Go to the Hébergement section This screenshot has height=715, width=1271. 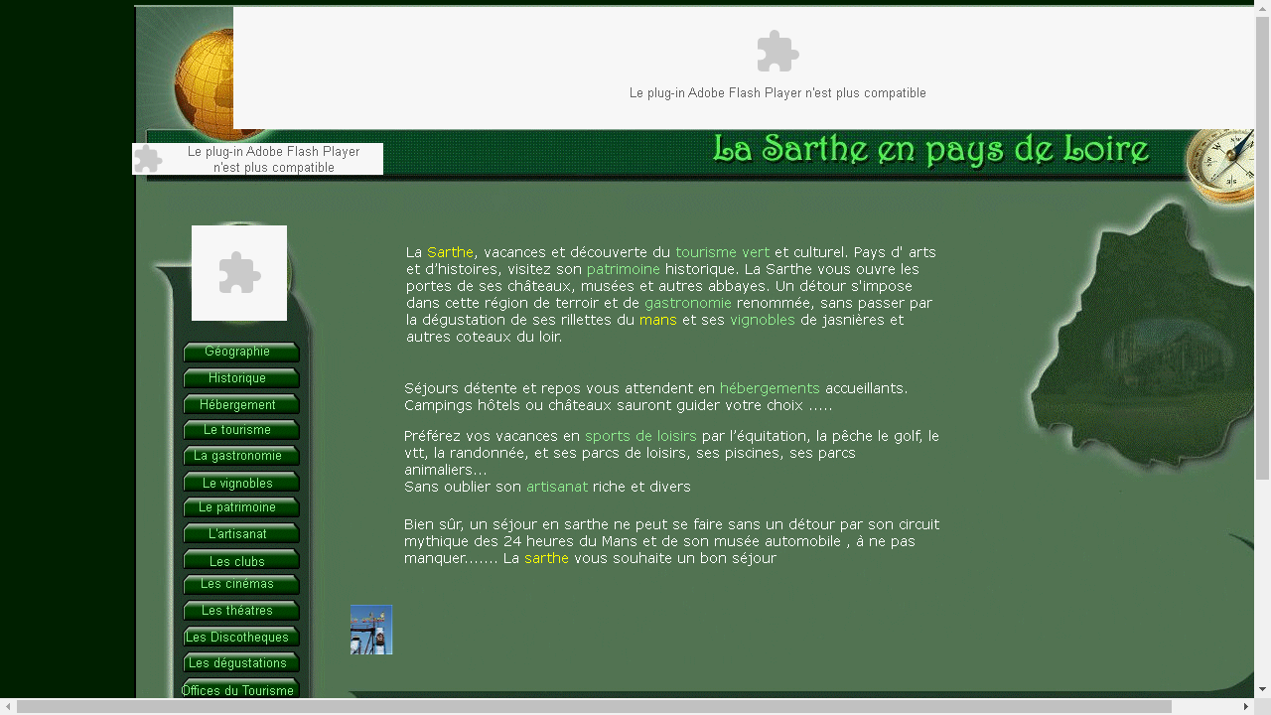[x=238, y=405]
